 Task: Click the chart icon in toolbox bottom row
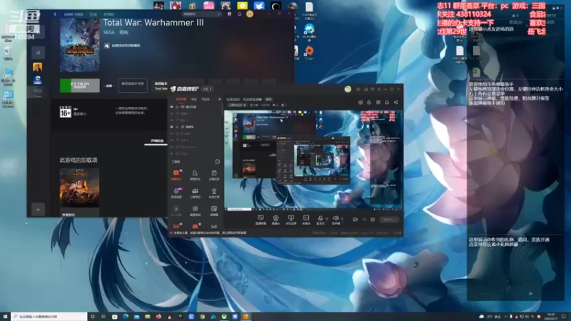point(213,226)
